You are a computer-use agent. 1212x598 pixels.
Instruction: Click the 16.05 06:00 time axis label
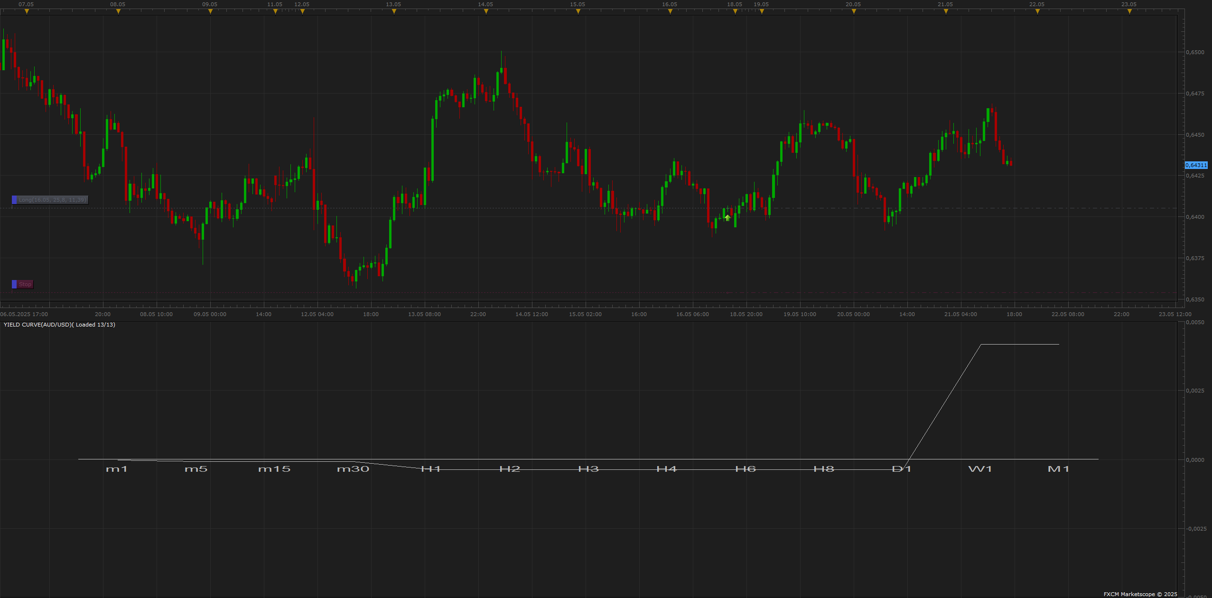[693, 314]
